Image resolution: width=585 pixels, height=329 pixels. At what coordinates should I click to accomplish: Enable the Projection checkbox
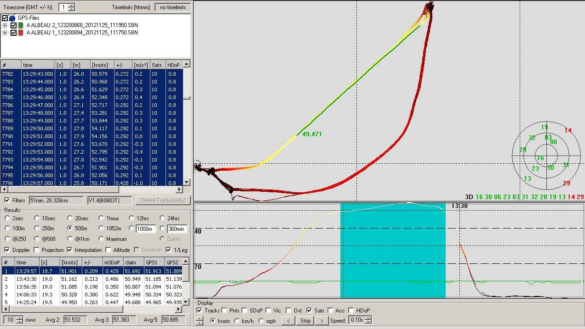(x=38, y=250)
